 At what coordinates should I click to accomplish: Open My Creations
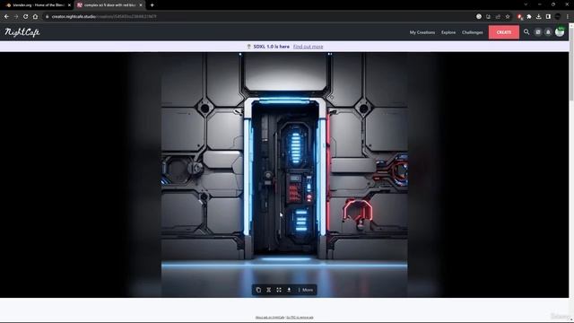pos(422,32)
